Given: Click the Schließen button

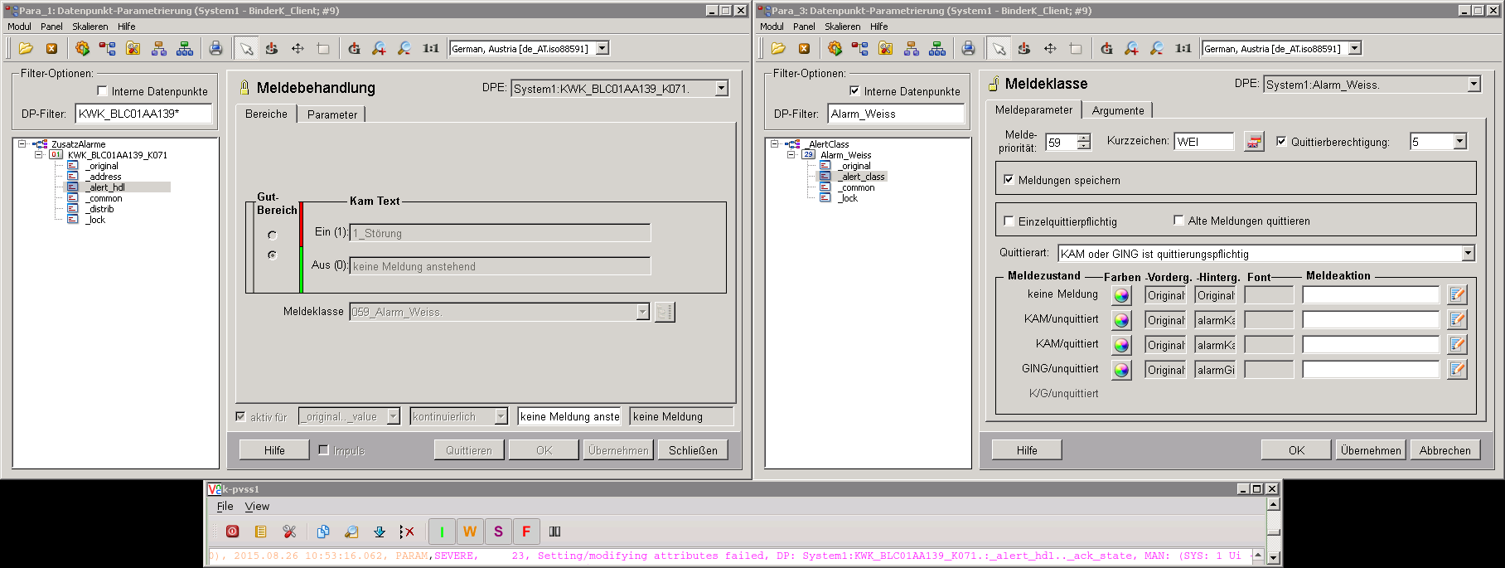Looking at the screenshot, I should pyautogui.click(x=693, y=450).
